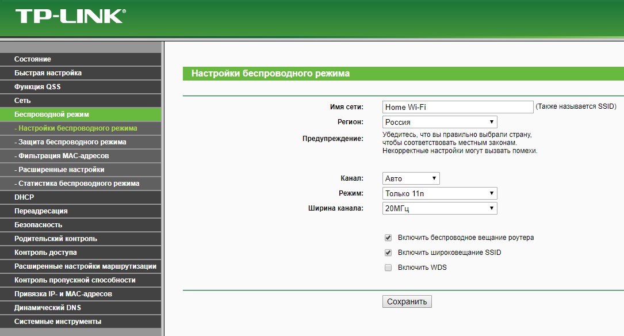Expand the Ширина канала dropdown

pyautogui.click(x=439, y=208)
